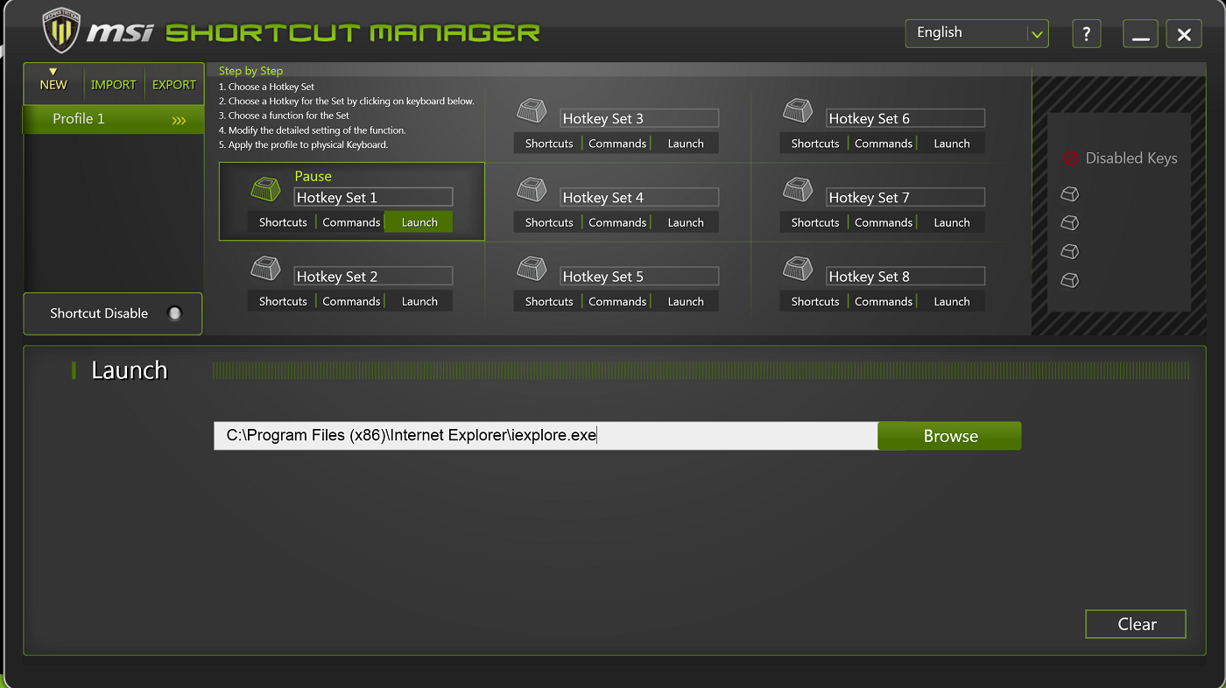The width and height of the screenshot is (1226, 688).
Task: Click the Browse button
Action: (x=950, y=436)
